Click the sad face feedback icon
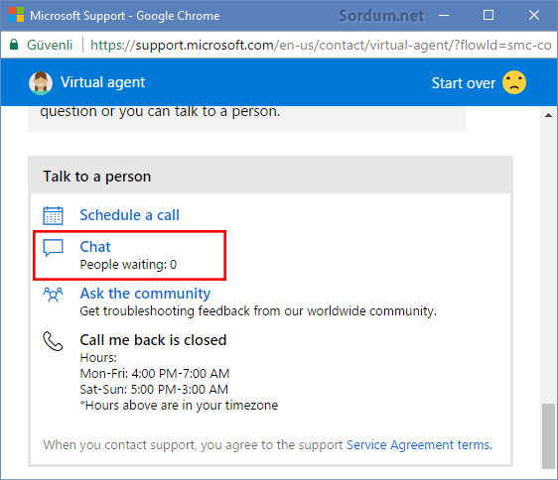Image resolution: width=558 pixels, height=480 pixels. [514, 82]
